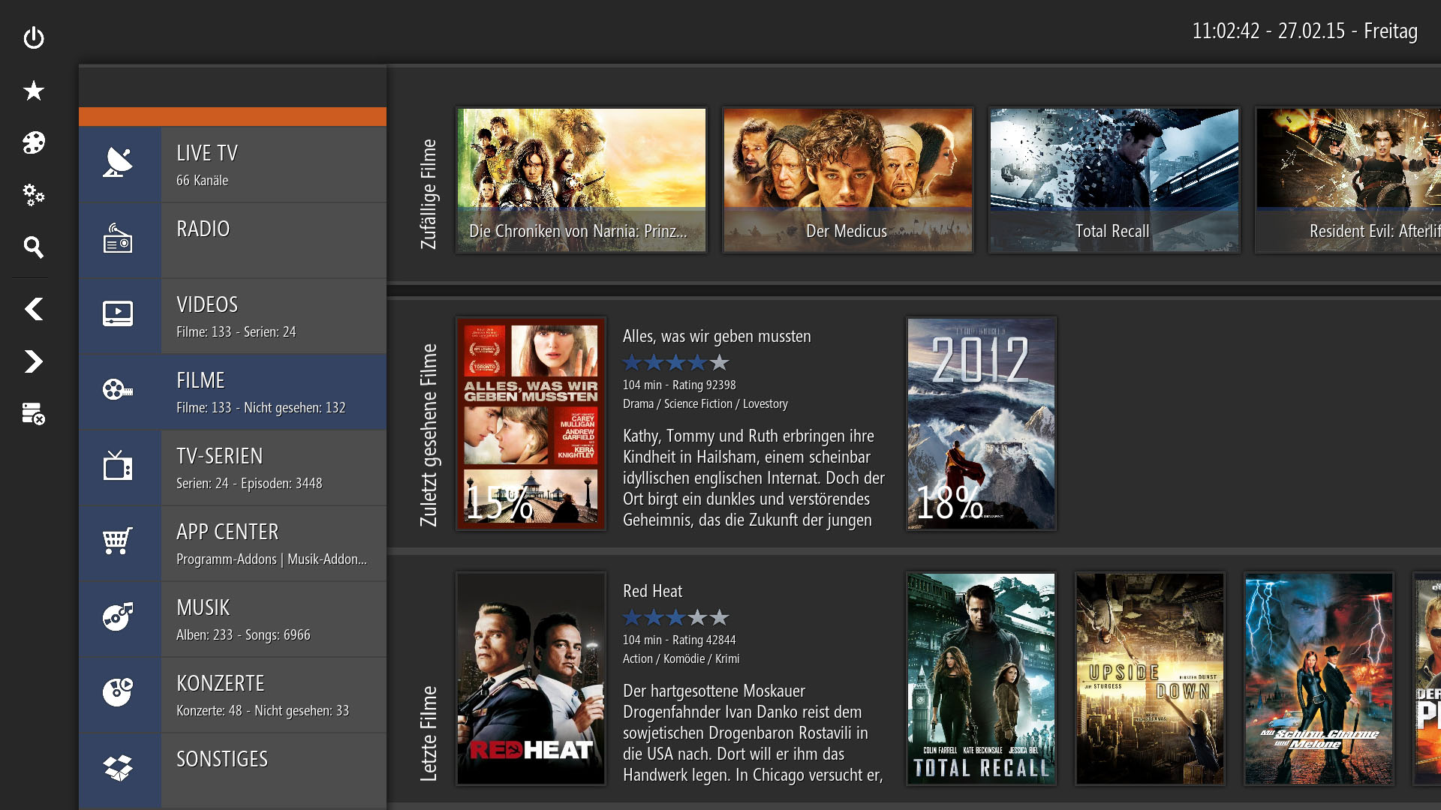Click the Videos player icon

pyautogui.click(x=118, y=313)
